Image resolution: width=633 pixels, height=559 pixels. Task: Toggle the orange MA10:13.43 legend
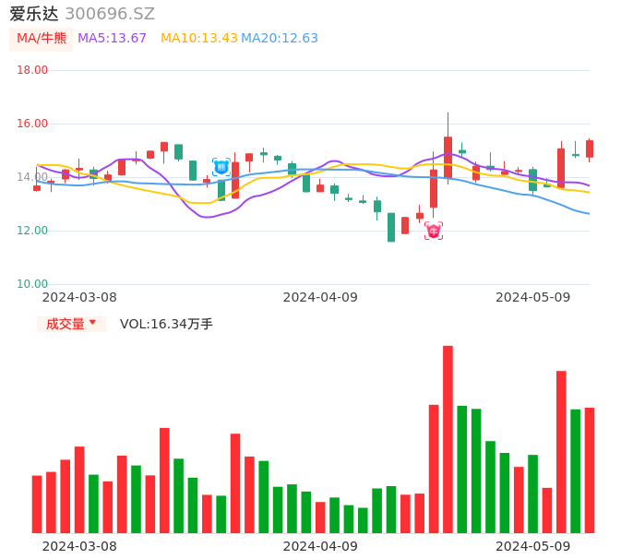(198, 39)
